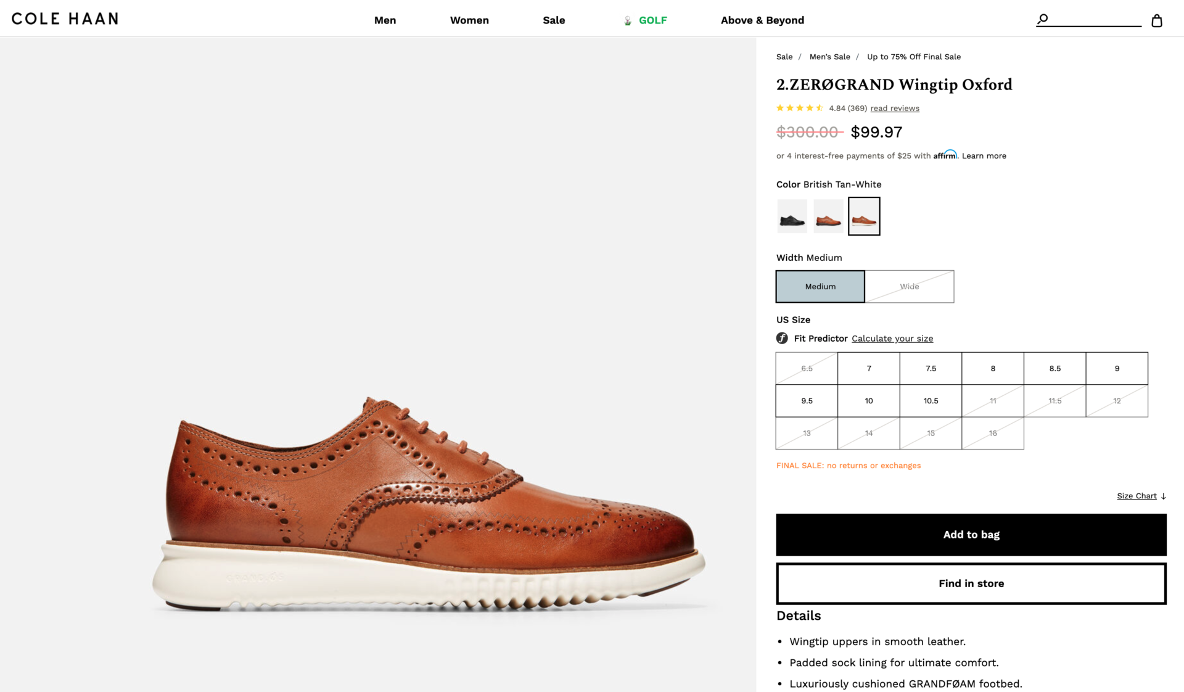This screenshot has width=1184, height=692.
Task: Click the search input field
Action: tap(1095, 19)
